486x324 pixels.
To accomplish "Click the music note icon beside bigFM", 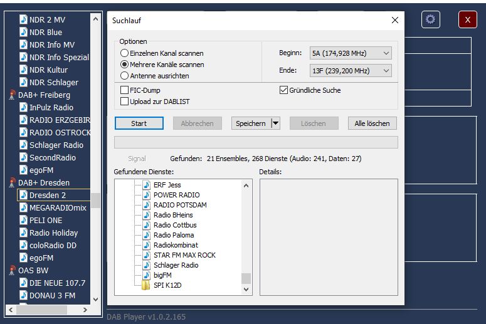I will pyautogui.click(x=146, y=275).
